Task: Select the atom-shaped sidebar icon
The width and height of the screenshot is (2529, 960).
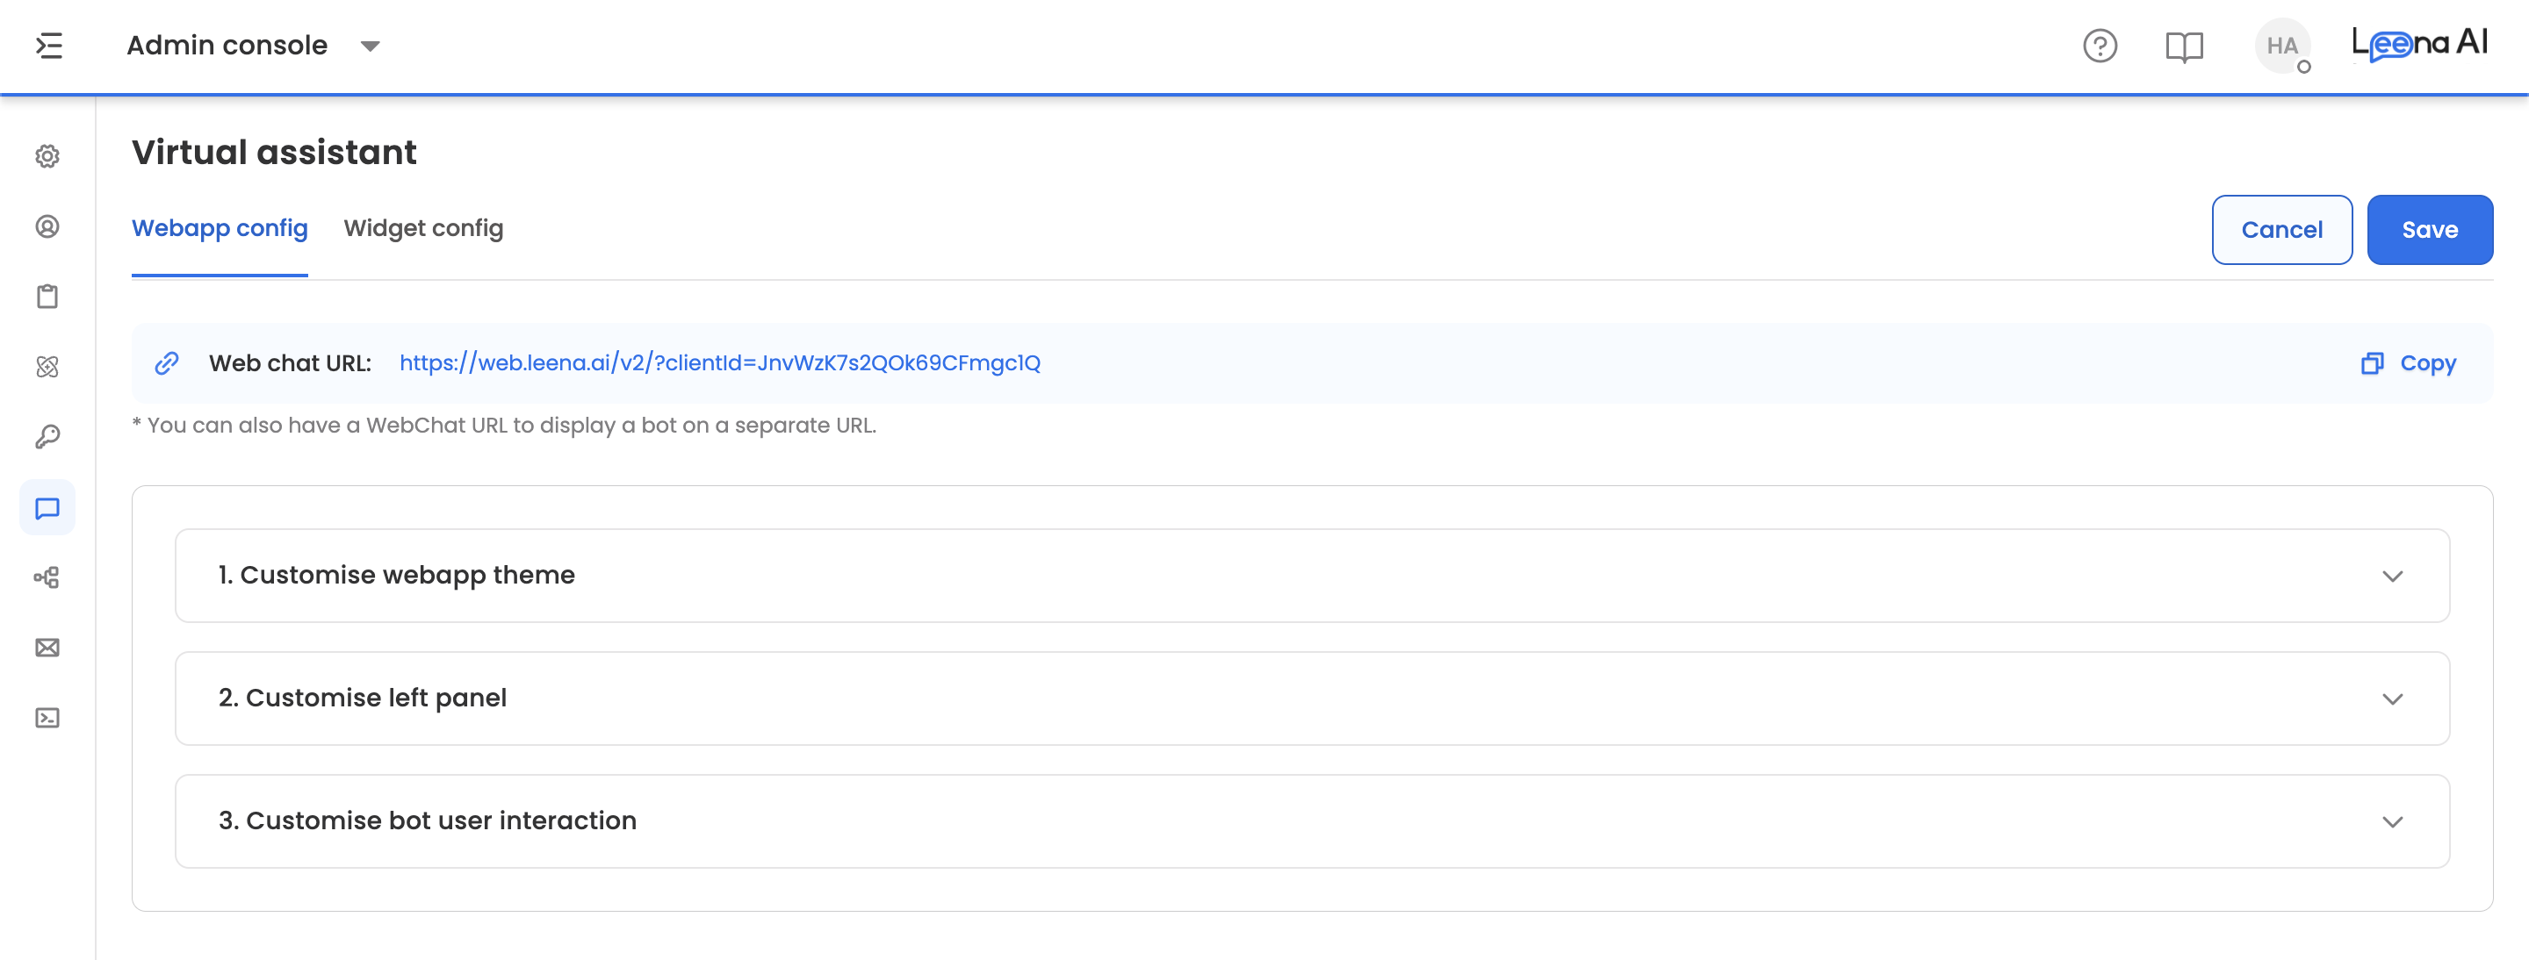Action: [x=47, y=367]
